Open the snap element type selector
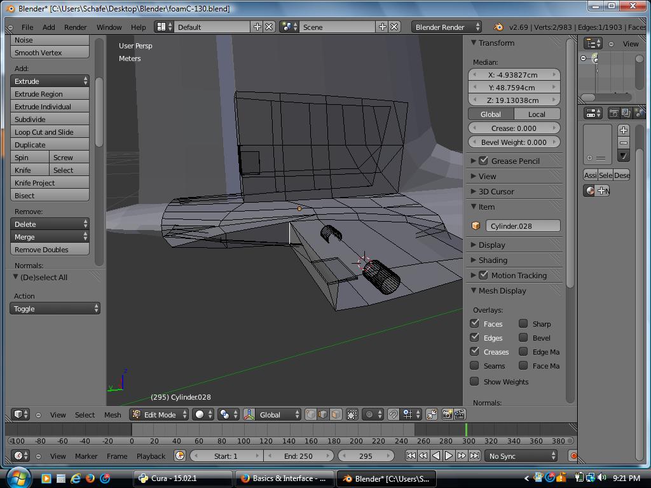 pyautogui.click(x=411, y=414)
